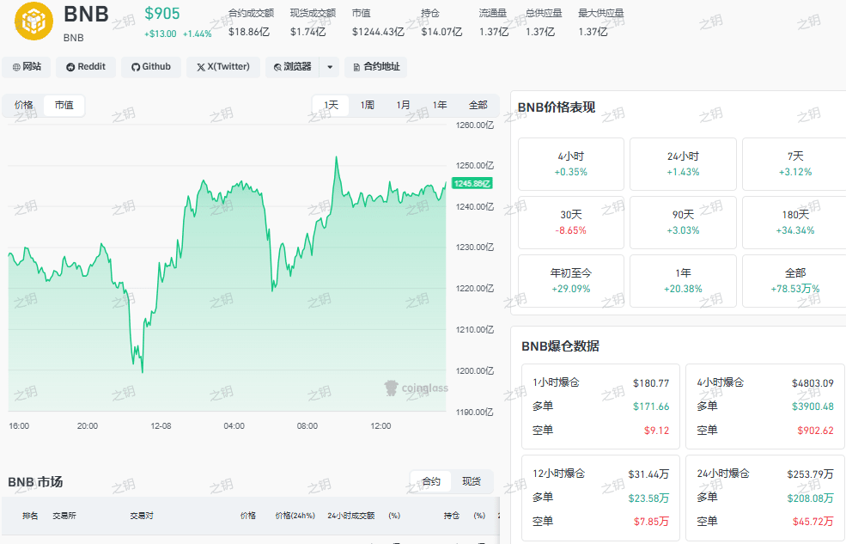Screen dimensions: 846x544
Task: Sort by 价格(24h%) column header
Action: (x=295, y=516)
